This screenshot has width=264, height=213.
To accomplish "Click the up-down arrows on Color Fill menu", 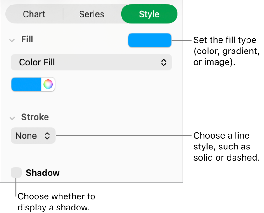I will 164,62.
